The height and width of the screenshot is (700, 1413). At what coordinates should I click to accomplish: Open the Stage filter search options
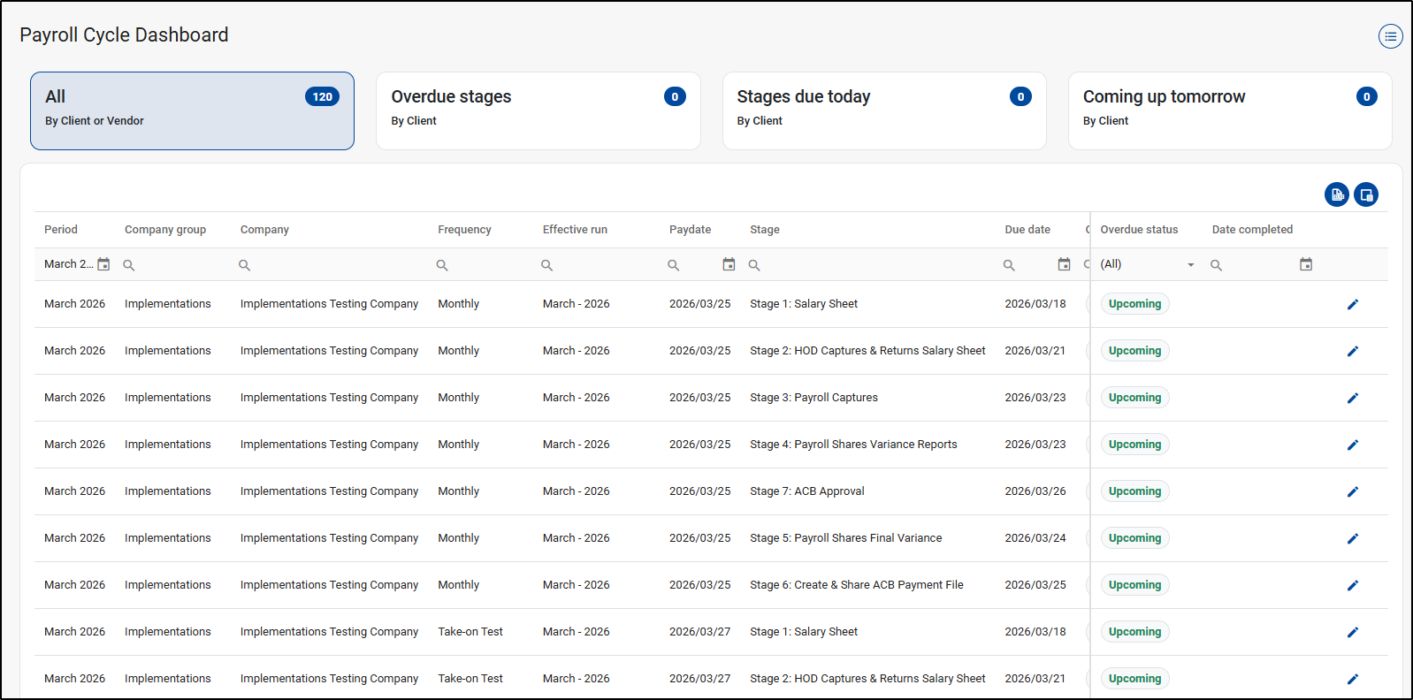pyautogui.click(x=754, y=265)
